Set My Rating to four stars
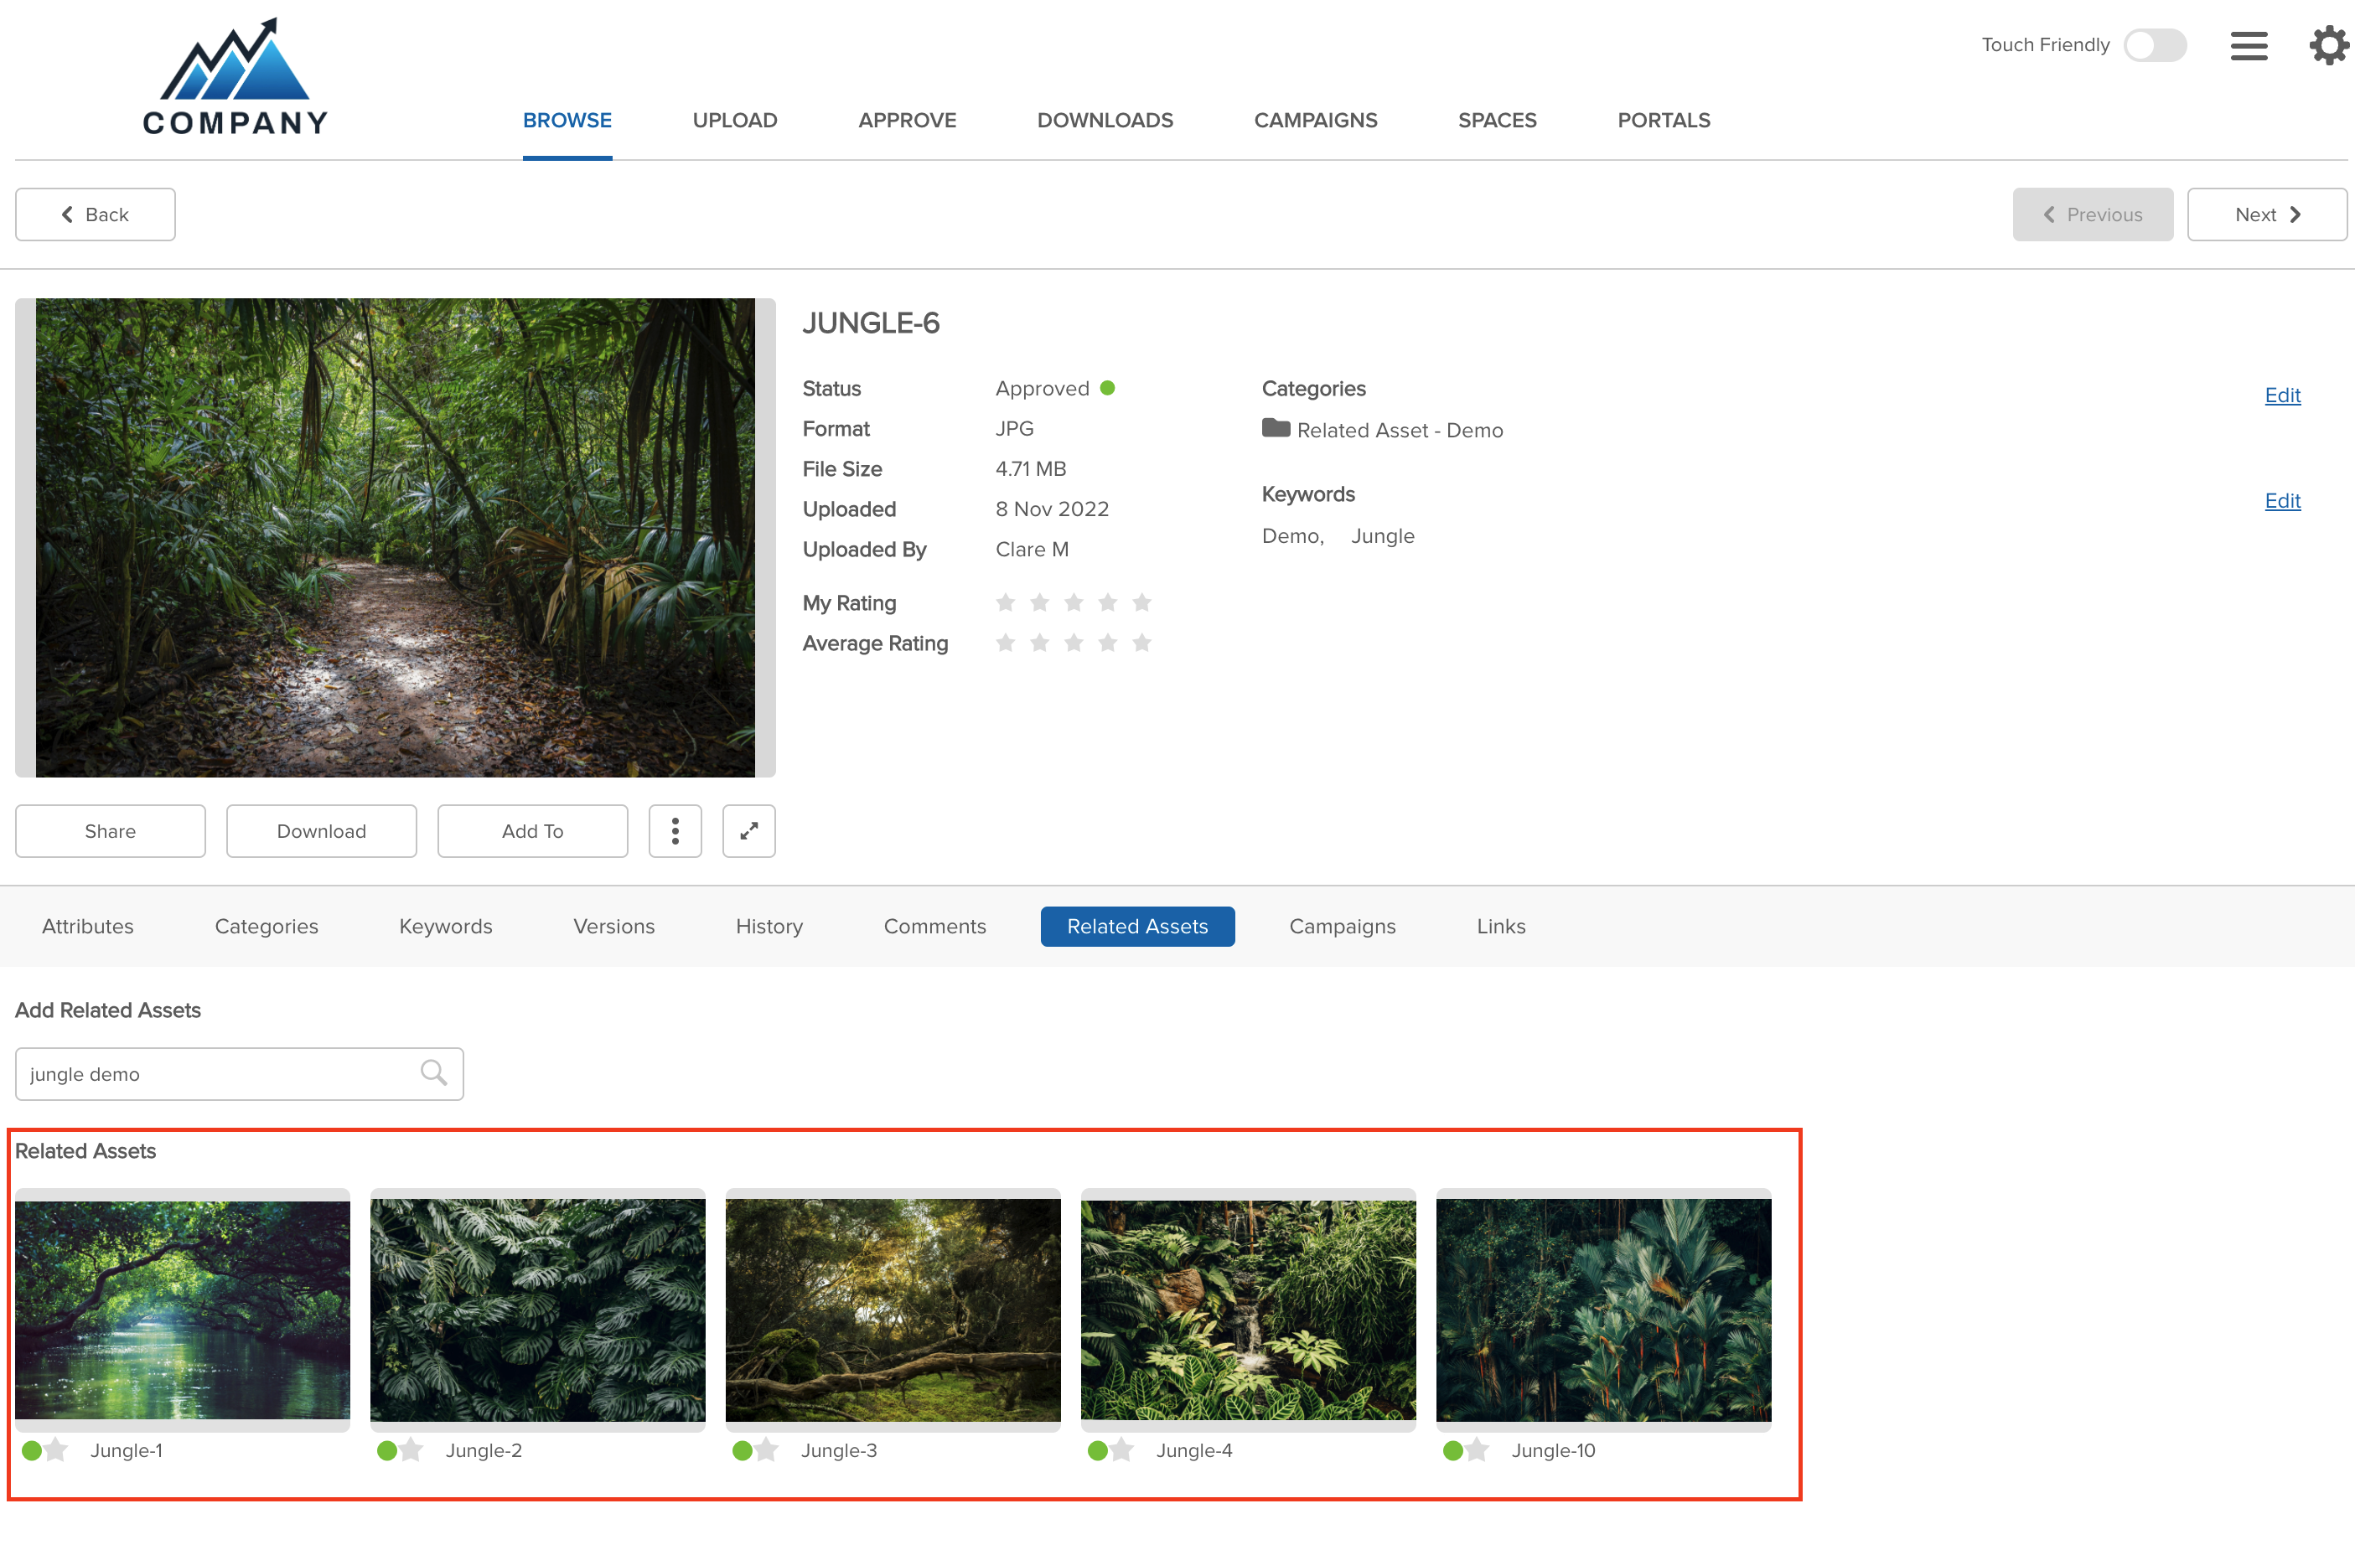Viewport: 2355px width, 1550px height. [1108, 602]
